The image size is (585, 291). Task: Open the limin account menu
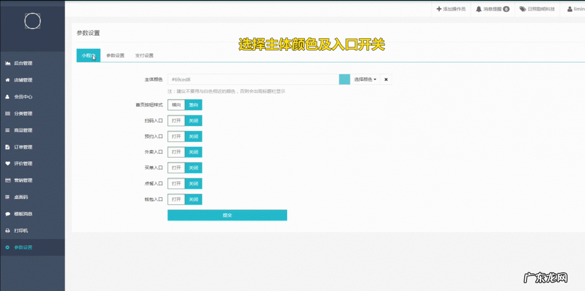575,9
